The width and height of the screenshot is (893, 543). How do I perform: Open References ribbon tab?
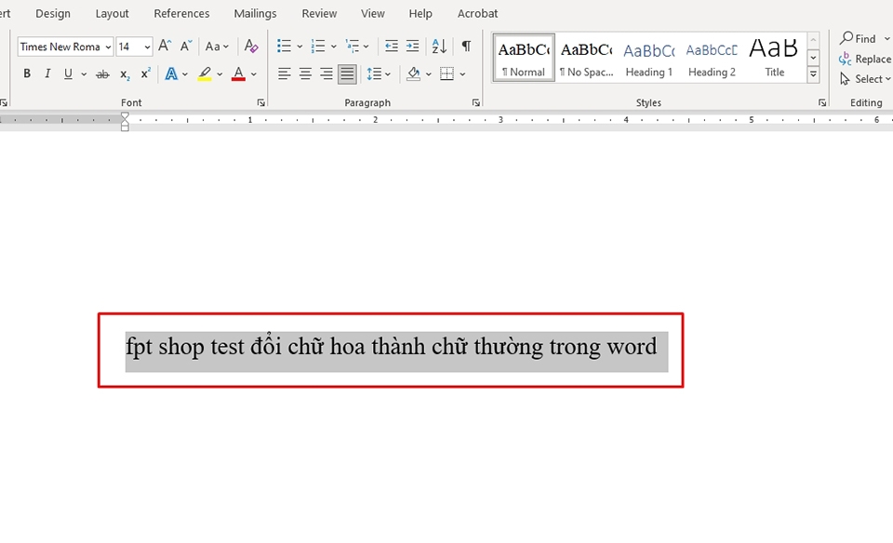181,13
